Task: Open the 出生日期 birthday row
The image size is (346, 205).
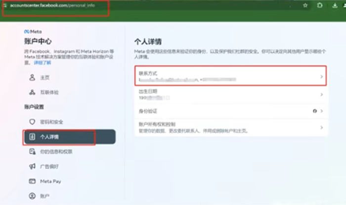Action: tap(231, 94)
